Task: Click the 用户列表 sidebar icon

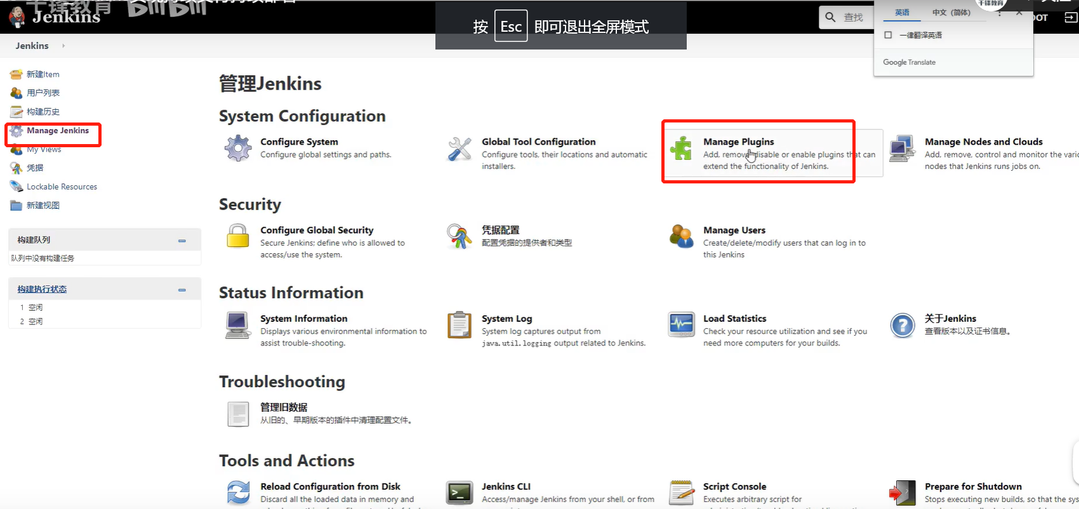Action: pyautogui.click(x=17, y=93)
